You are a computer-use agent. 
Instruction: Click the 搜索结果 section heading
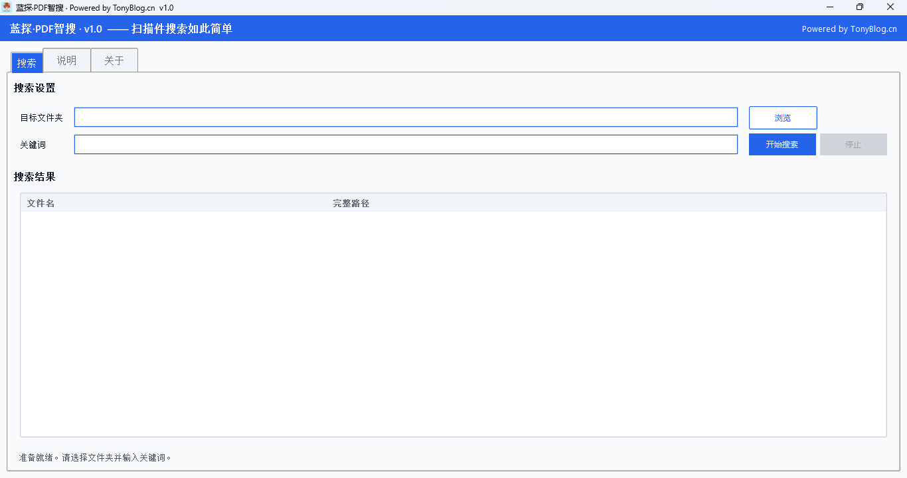pyautogui.click(x=35, y=177)
